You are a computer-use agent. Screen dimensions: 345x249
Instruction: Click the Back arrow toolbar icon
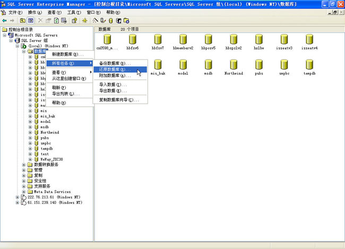tap(4, 21)
